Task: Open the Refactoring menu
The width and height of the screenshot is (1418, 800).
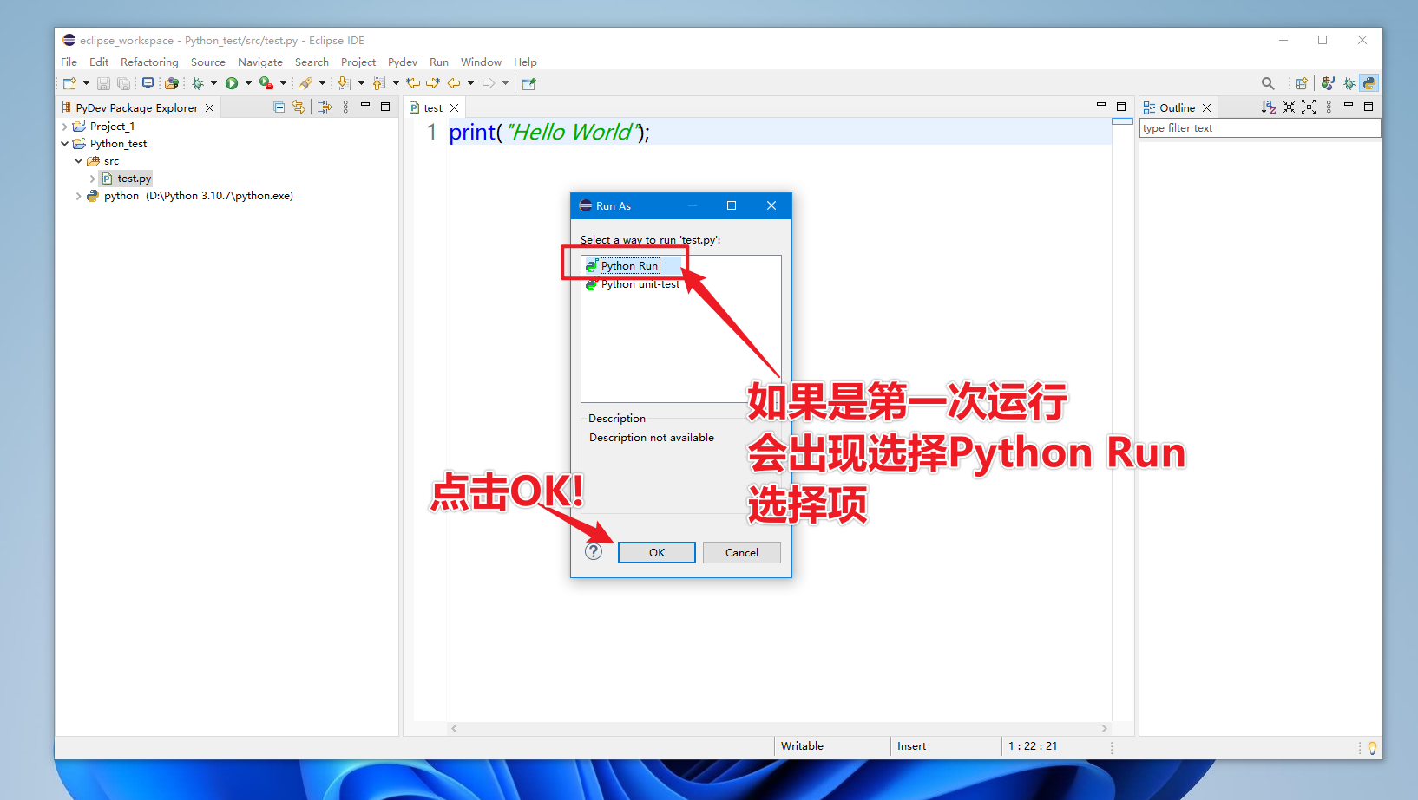Action: [149, 62]
